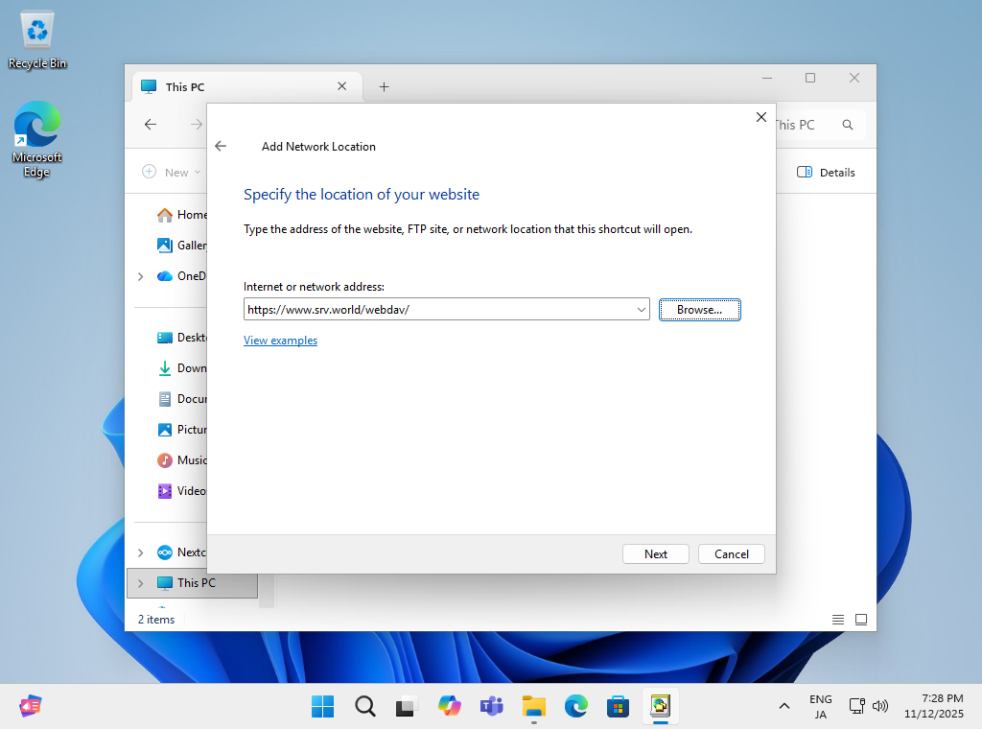Open Windows Start menu
Image resolution: width=982 pixels, height=729 pixels.
coord(323,707)
